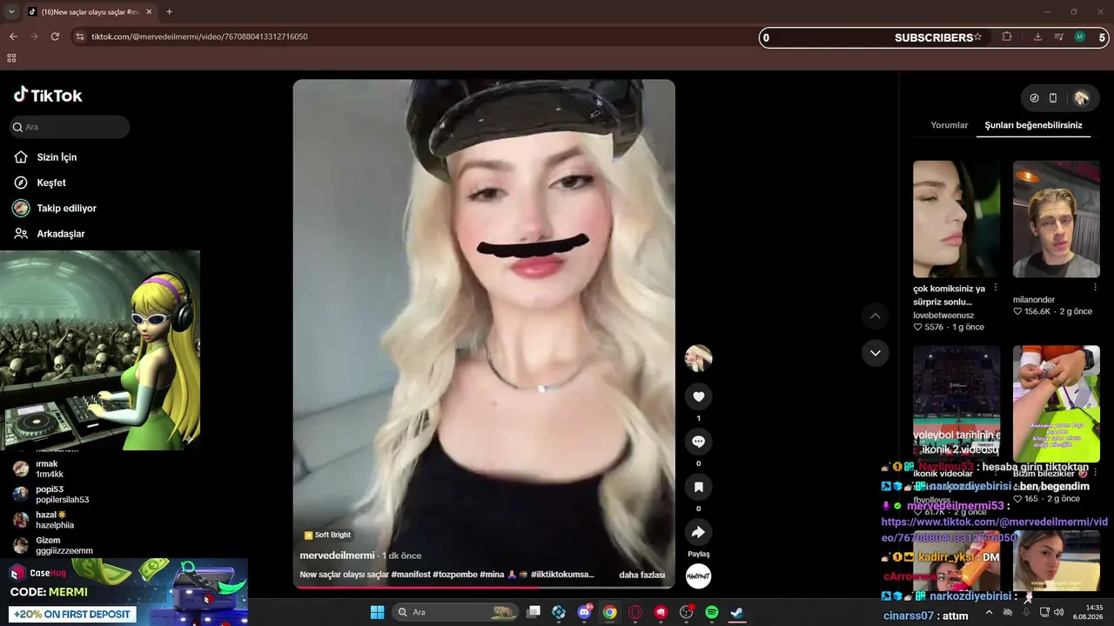Open the mervedeilmermi username under the video
1114x626 pixels.
pos(337,556)
